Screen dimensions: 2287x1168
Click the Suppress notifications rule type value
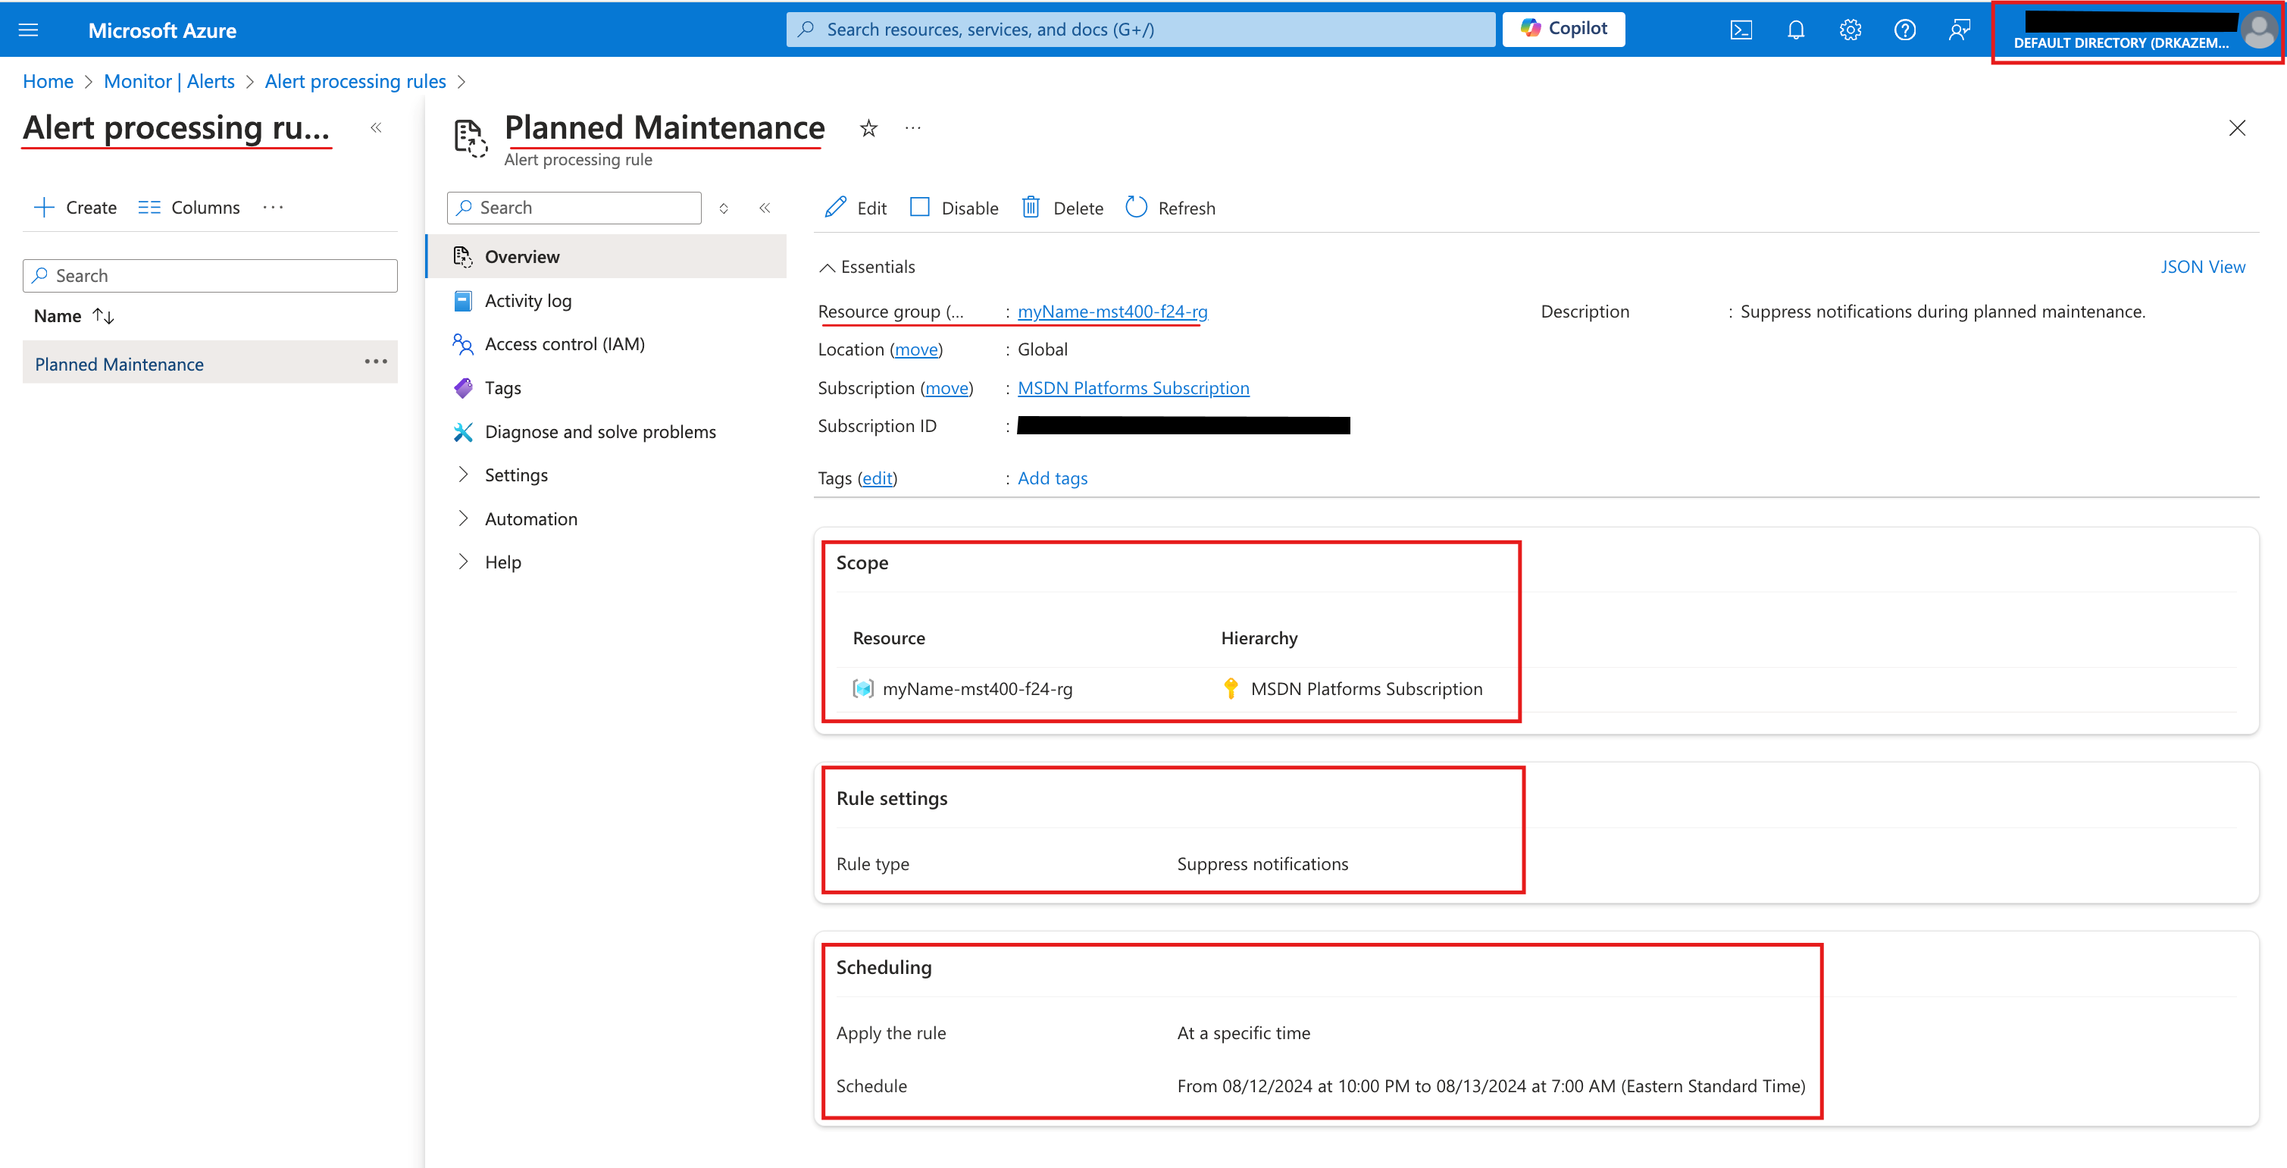pyautogui.click(x=1262, y=864)
